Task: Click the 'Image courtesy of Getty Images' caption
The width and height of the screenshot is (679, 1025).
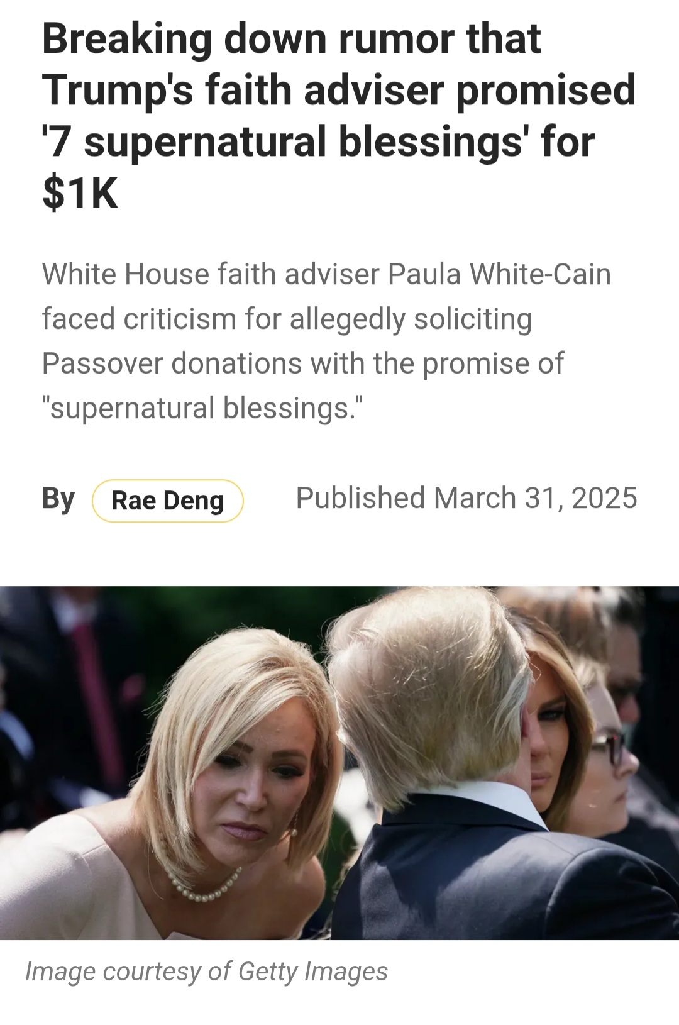Action: point(206,972)
